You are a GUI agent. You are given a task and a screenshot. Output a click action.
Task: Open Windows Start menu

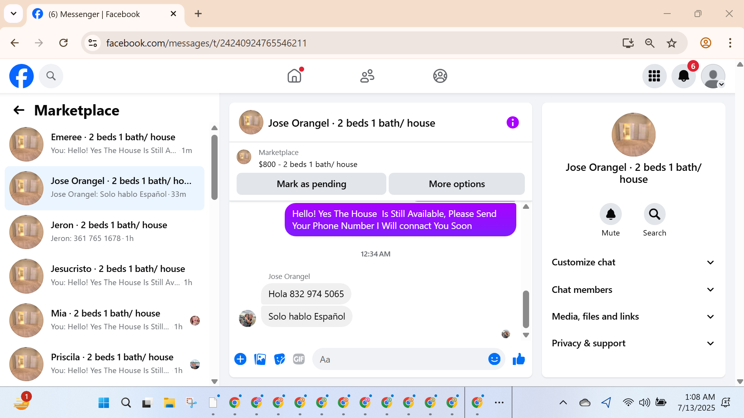coord(104,403)
